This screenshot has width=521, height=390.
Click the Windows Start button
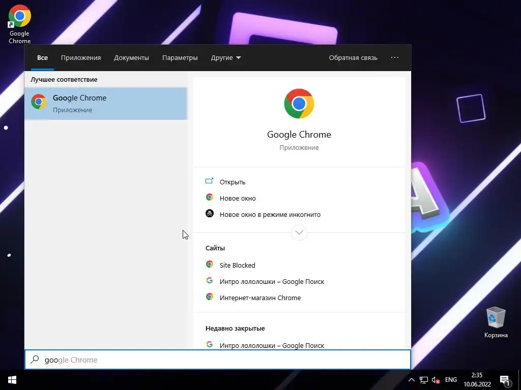coord(12,380)
